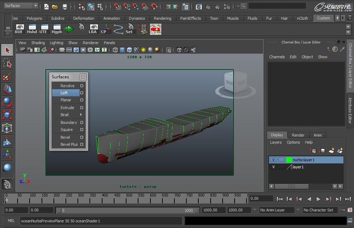Viewport: 354px width, 228px height.
Task: Click the CP shelf icon
Action: coord(105,29)
